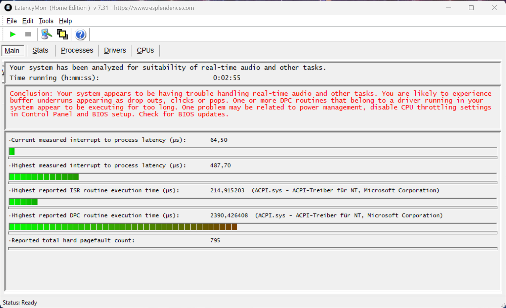Click the LatencyMon window title text
This screenshot has height=308, width=506.
104,8
